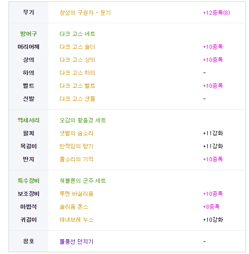This screenshot has height=254, width=249.
Task: Select the 특수장비 category header
Action: 29,181
